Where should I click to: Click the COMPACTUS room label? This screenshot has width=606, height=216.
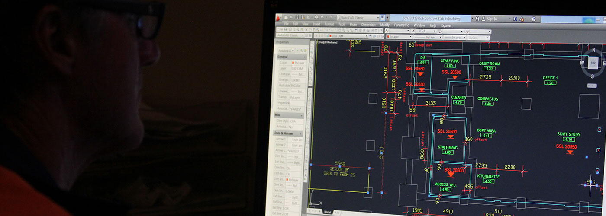point(487,99)
